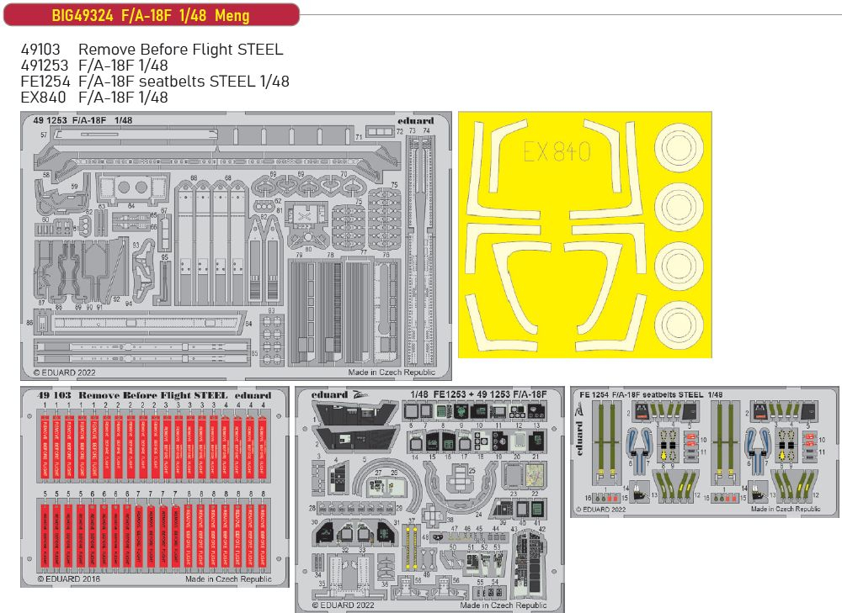Click the "1/48 FE1253 + 49 1253 F/A-18F" title
The width and height of the screenshot is (842, 613).
click(x=478, y=394)
